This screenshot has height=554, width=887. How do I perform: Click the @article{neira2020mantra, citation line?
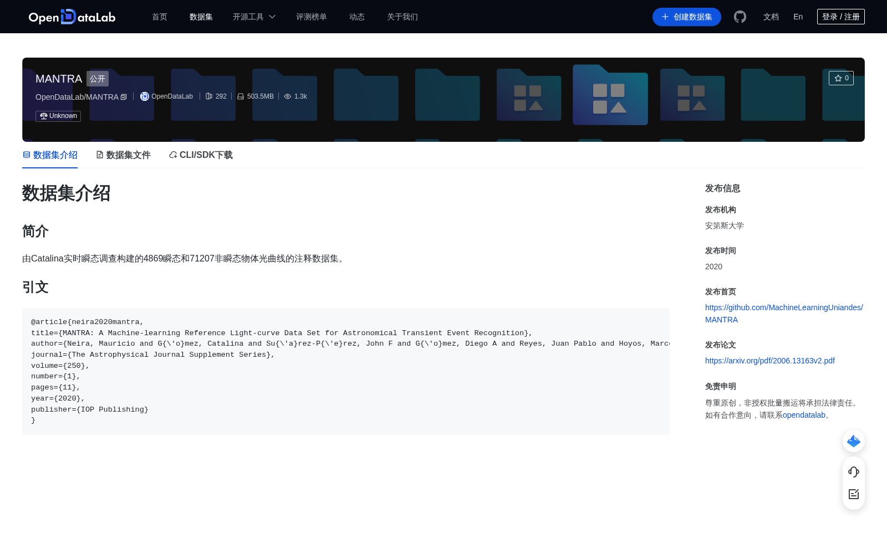[88, 322]
